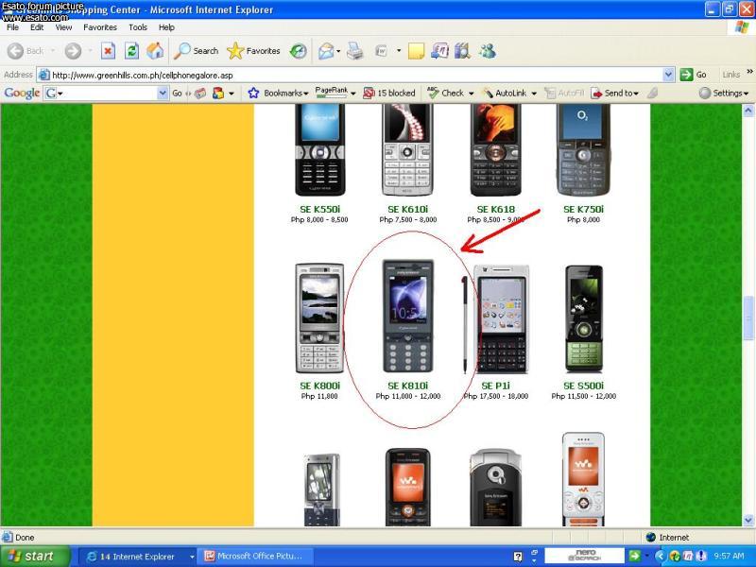
Task: Open the SE K810i phone link
Action: click(x=408, y=386)
